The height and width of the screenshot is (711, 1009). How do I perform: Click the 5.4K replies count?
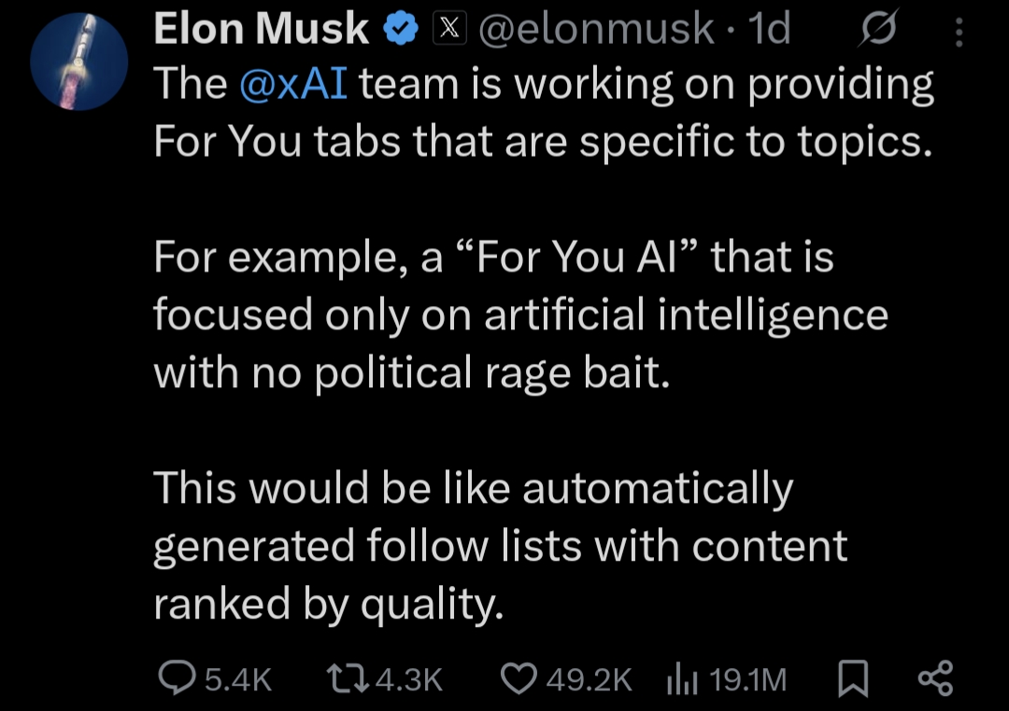coord(237,679)
